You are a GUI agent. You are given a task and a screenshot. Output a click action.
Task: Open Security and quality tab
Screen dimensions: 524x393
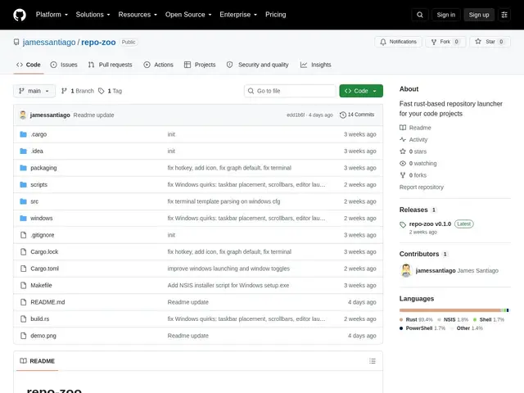click(258, 65)
